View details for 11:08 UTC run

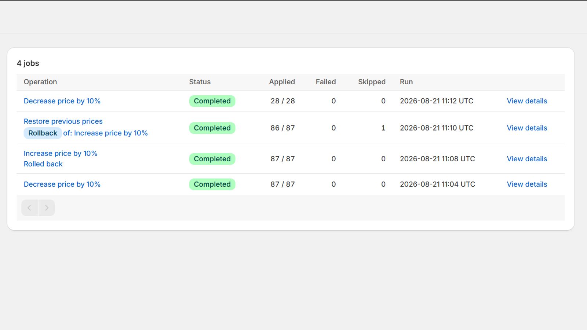pos(527,159)
